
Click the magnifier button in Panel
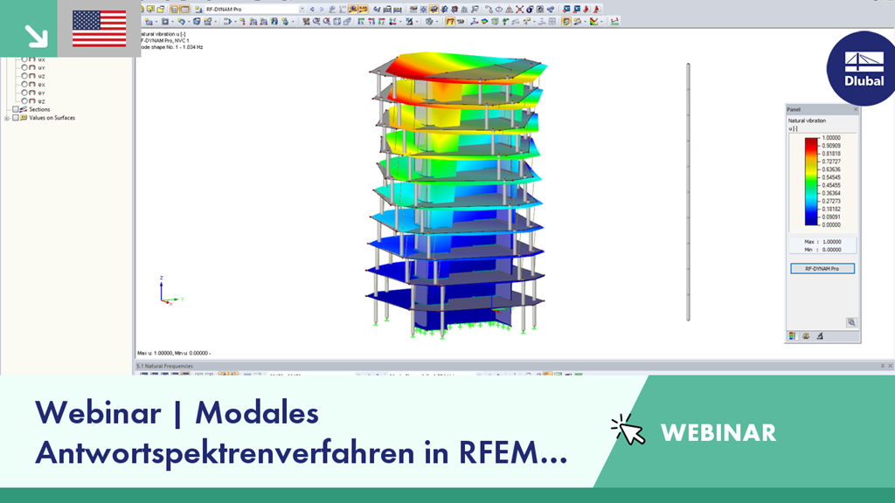coord(851,322)
